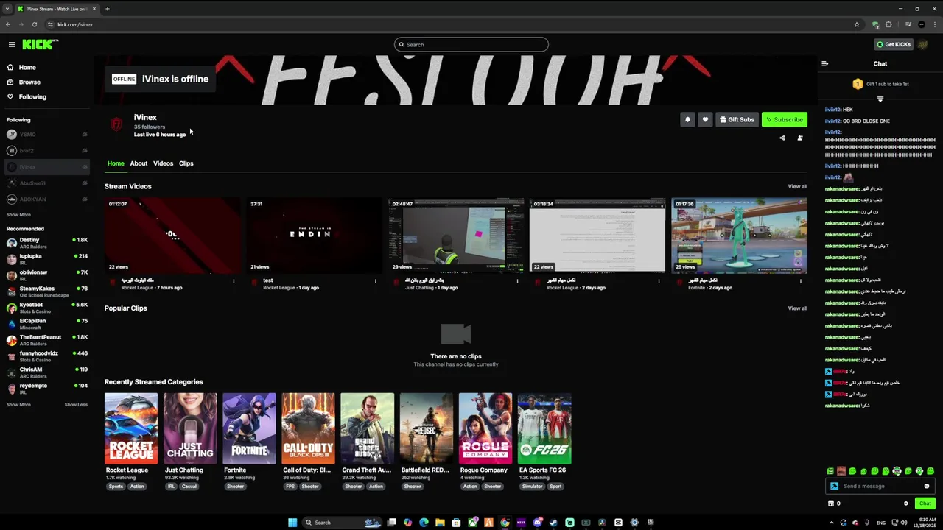Open kyootbot recommended channel
Image resolution: width=943 pixels, height=530 pixels.
tap(46, 308)
